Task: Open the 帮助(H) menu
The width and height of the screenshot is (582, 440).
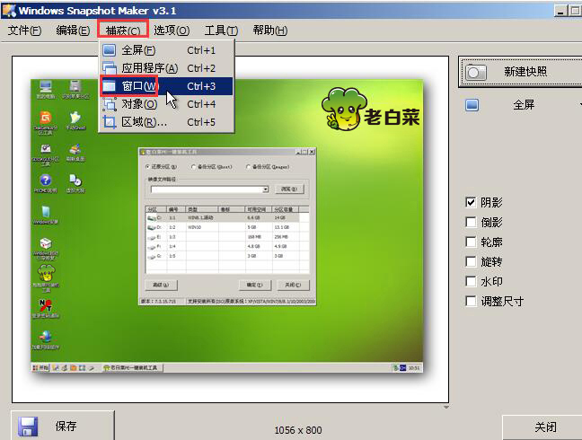Action: click(x=269, y=30)
